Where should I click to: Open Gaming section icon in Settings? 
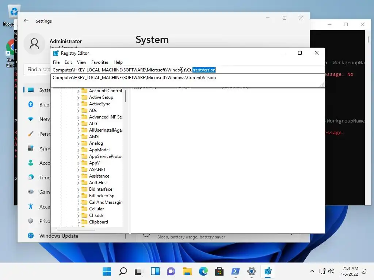tap(31, 192)
